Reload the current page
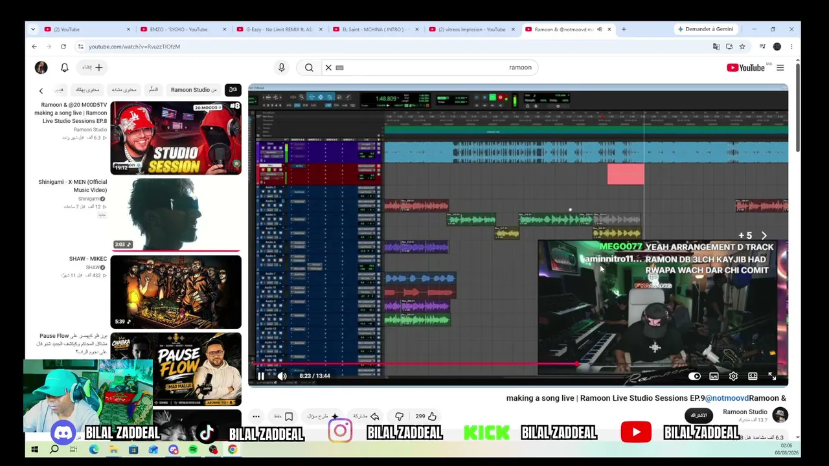The image size is (829, 466). [63, 47]
